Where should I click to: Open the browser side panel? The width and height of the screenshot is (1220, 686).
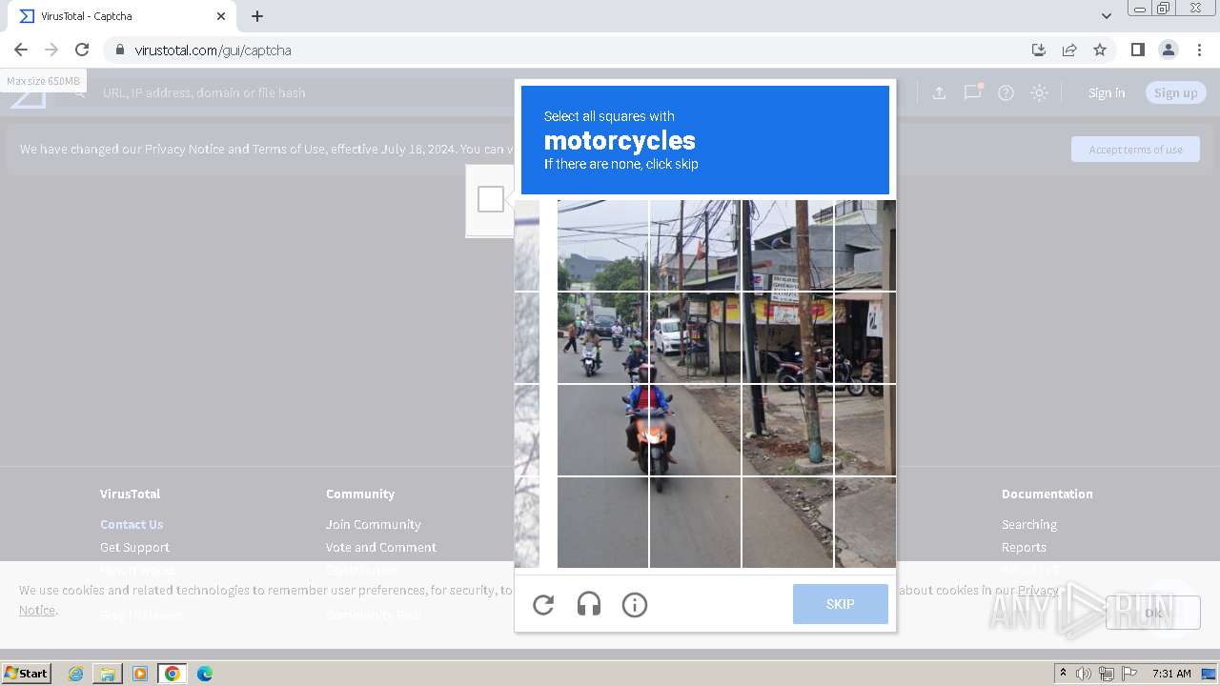[x=1137, y=50]
